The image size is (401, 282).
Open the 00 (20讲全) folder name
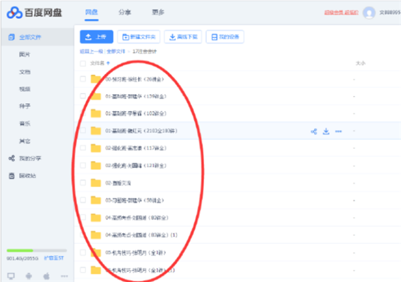pyautogui.click(x=134, y=80)
